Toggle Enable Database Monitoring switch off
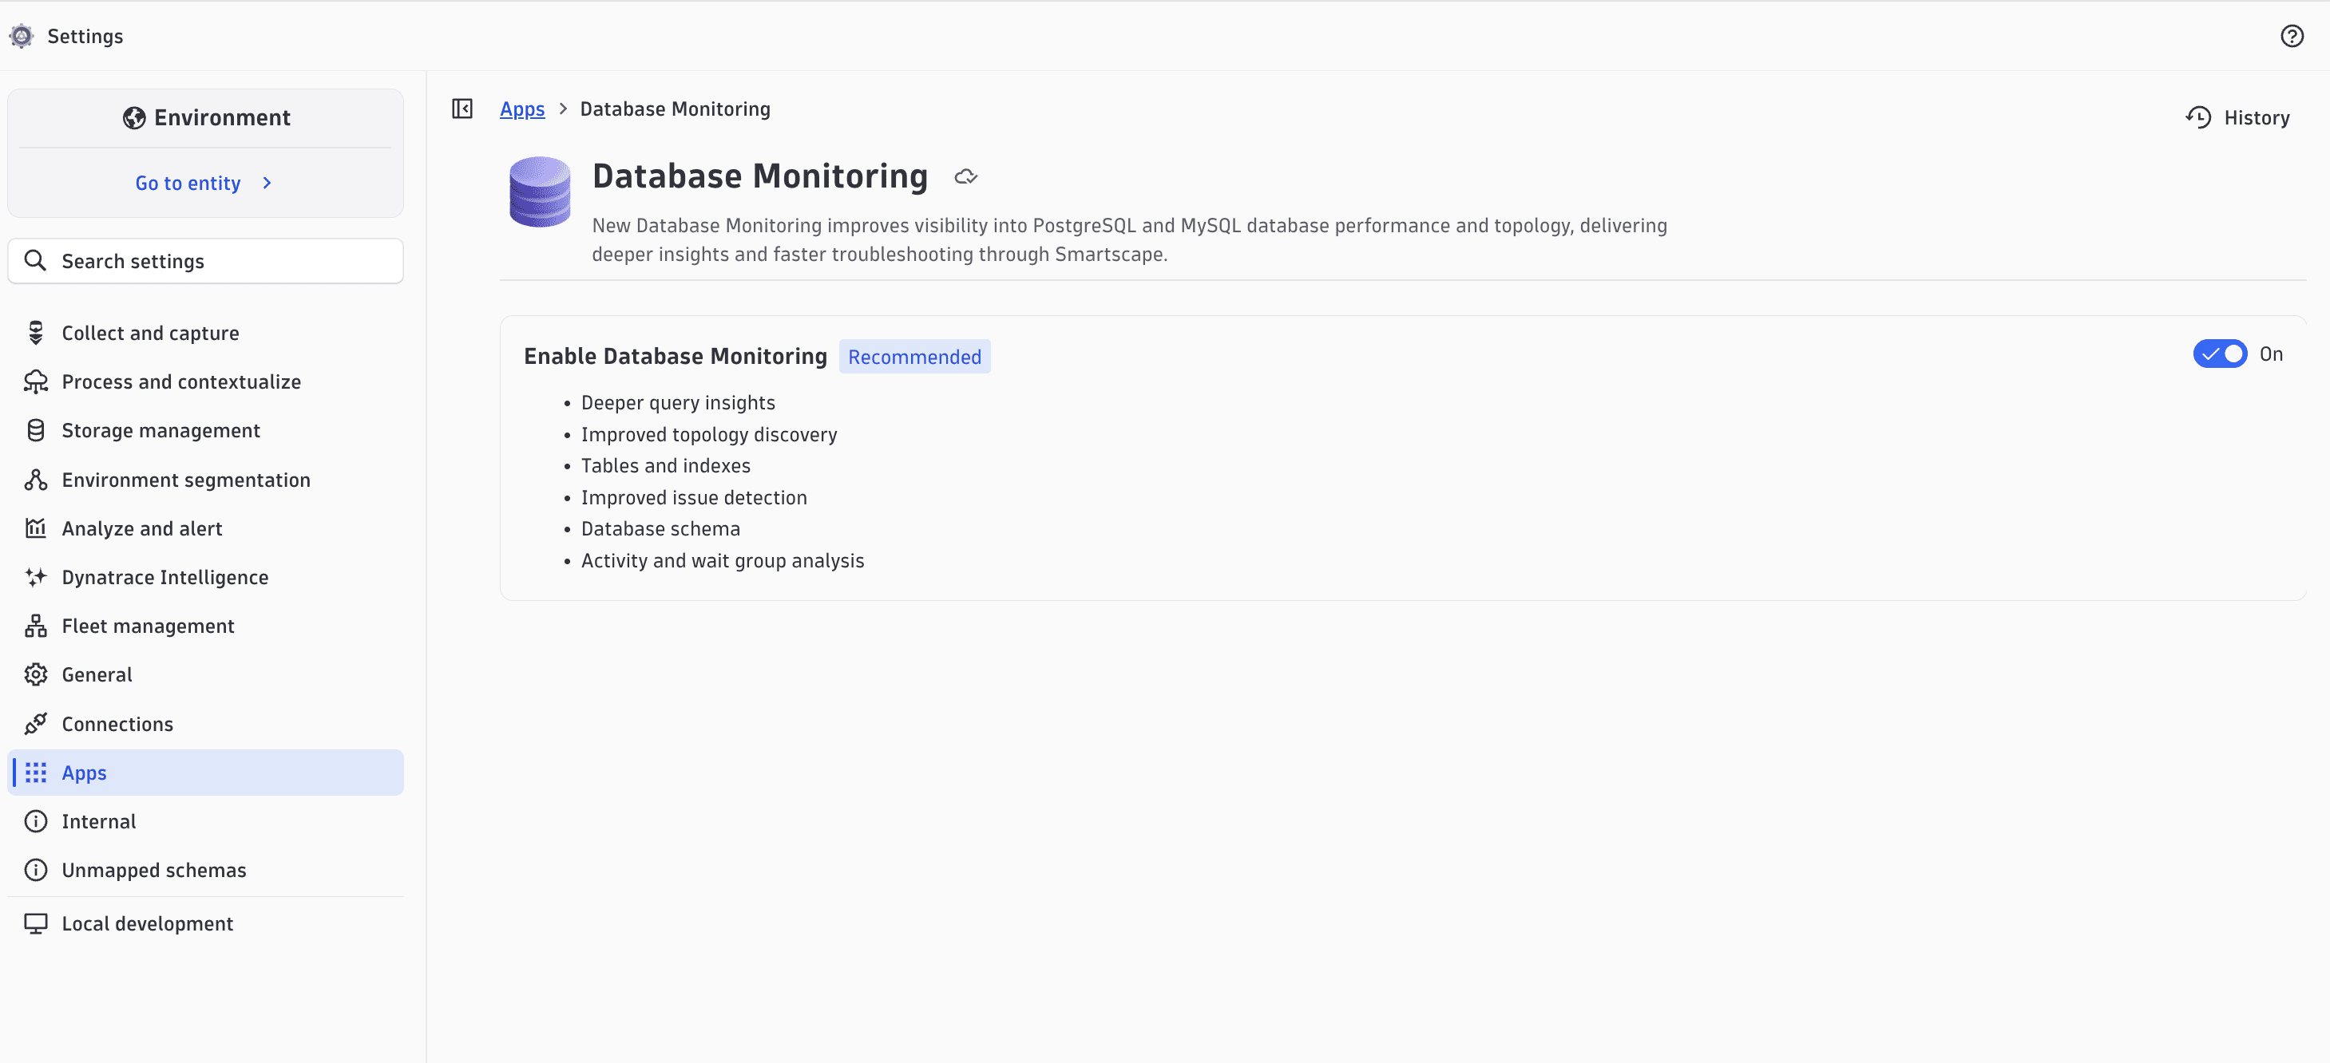The image size is (2330, 1063). [x=2220, y=354]
